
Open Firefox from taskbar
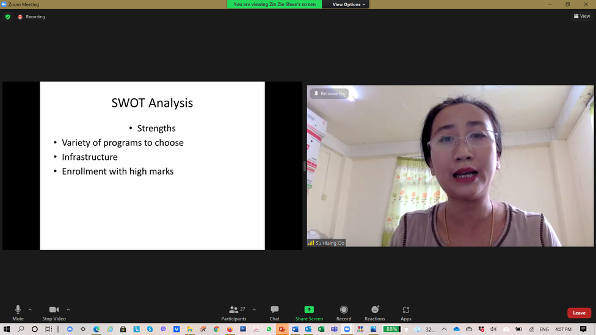point(230,330)
